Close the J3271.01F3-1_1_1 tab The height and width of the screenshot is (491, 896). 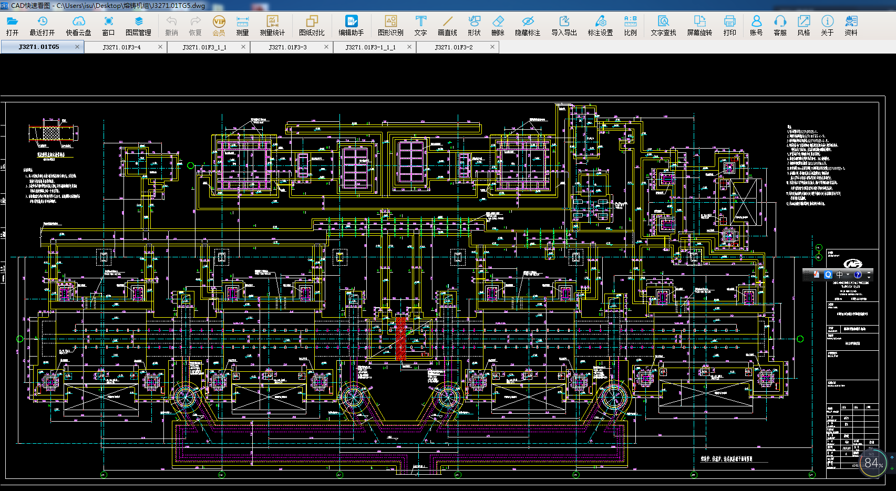[x=409, y=47]
